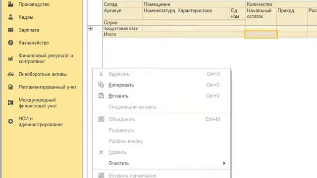
Task: Choose Копировать from the context menu
Action: 121,85
